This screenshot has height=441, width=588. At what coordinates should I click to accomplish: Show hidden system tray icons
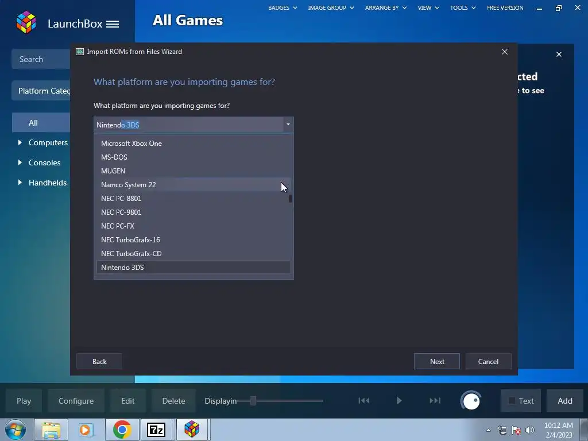(488, 430)
